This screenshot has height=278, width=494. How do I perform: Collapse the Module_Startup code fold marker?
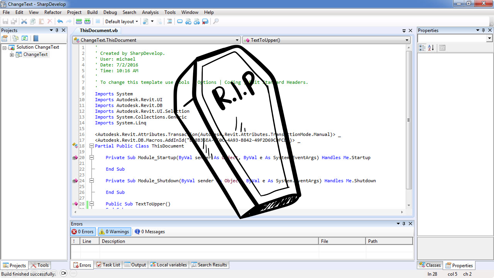click(x=92, y=158)
